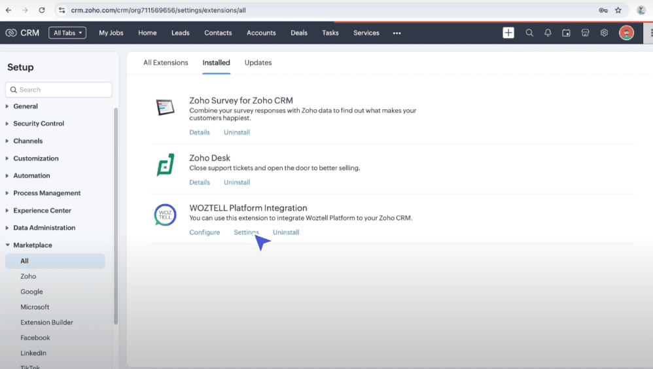Focus the Setup search field
The width and height of the screenshot is (653, 369).
pos(59,90)
